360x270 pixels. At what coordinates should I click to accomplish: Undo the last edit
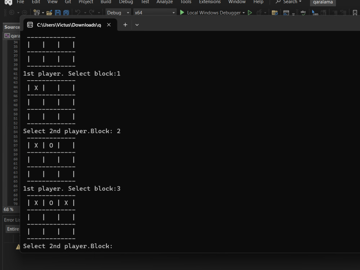pos(77,12)
